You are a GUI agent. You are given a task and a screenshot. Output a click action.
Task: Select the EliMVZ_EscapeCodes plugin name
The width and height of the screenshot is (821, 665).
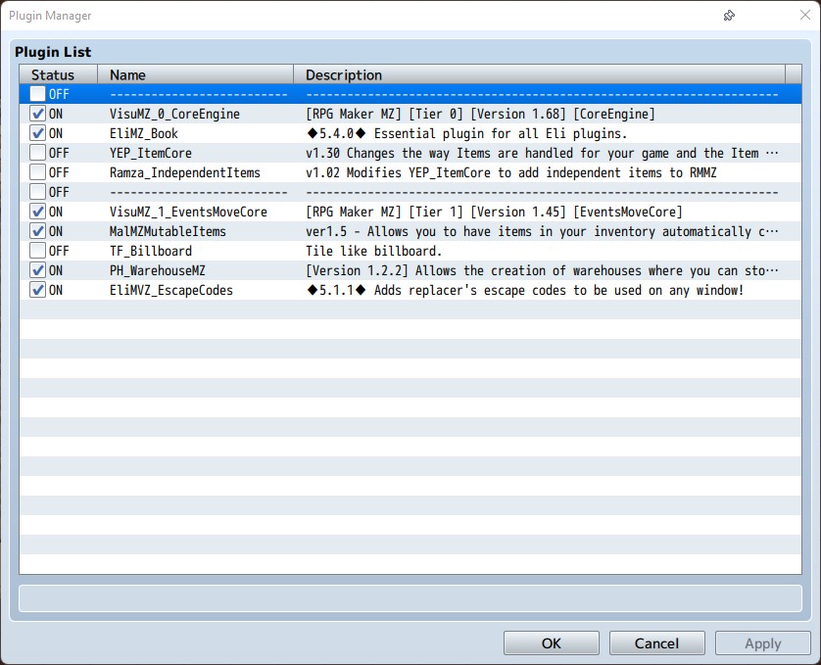point(171,290)
